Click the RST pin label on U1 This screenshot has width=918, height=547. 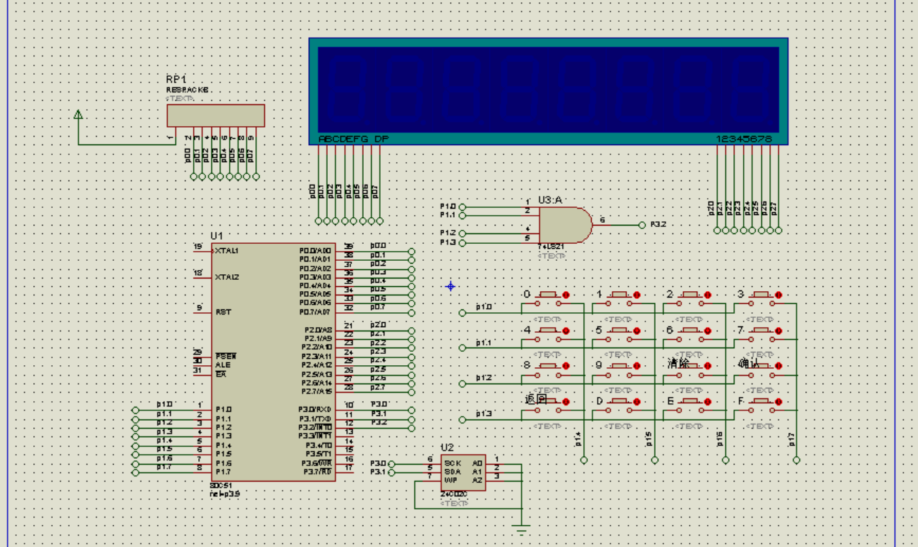coord(223,312)
